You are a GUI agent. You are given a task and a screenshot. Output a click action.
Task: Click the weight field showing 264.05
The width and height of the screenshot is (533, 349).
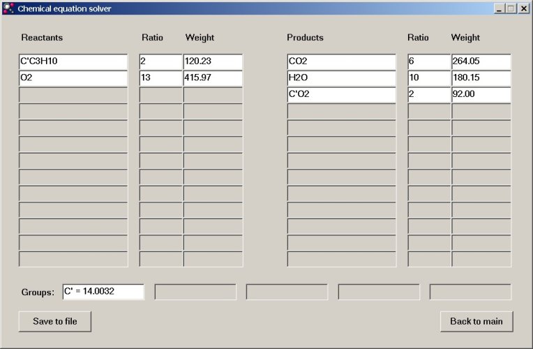(481, 61)
